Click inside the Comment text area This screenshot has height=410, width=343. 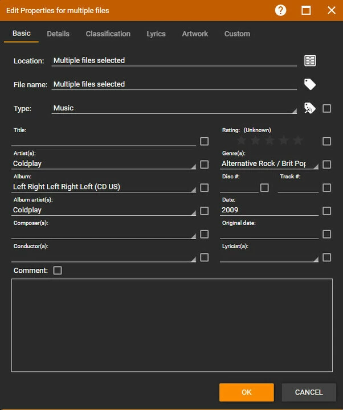coord(171,325)
